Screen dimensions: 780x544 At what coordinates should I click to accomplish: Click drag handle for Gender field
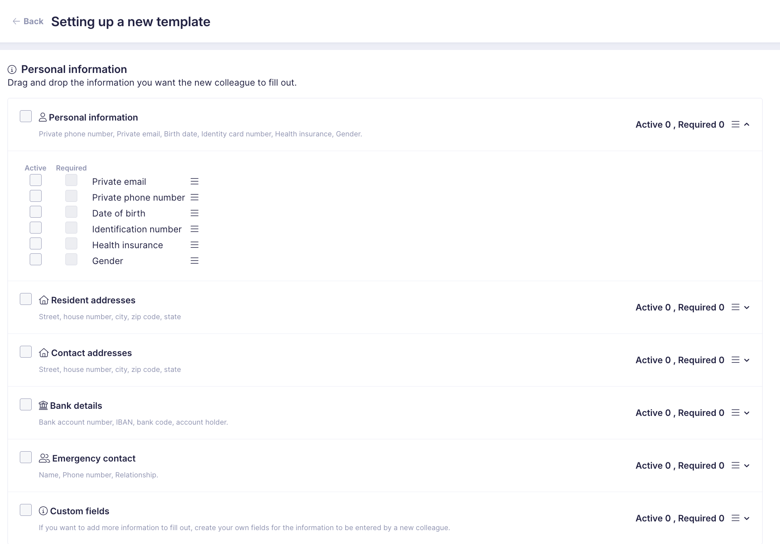point(194,261)
